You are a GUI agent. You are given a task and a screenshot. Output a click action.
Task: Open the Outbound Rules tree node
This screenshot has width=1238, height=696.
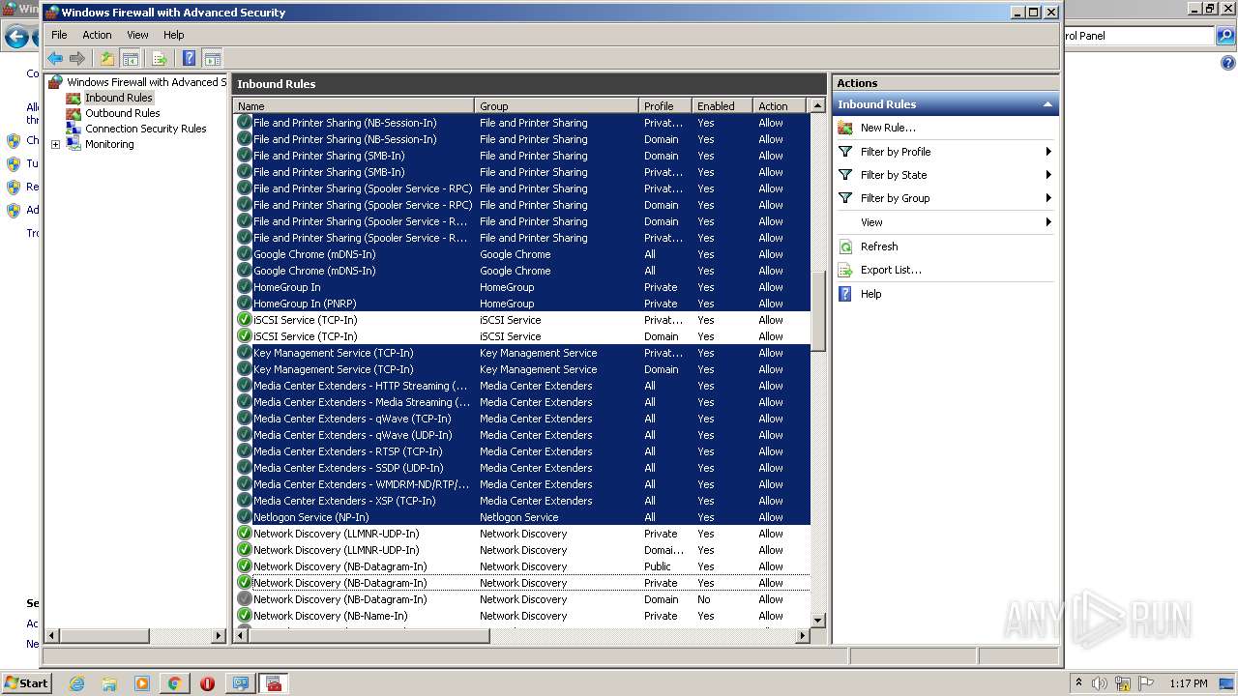tap(122, 113)
